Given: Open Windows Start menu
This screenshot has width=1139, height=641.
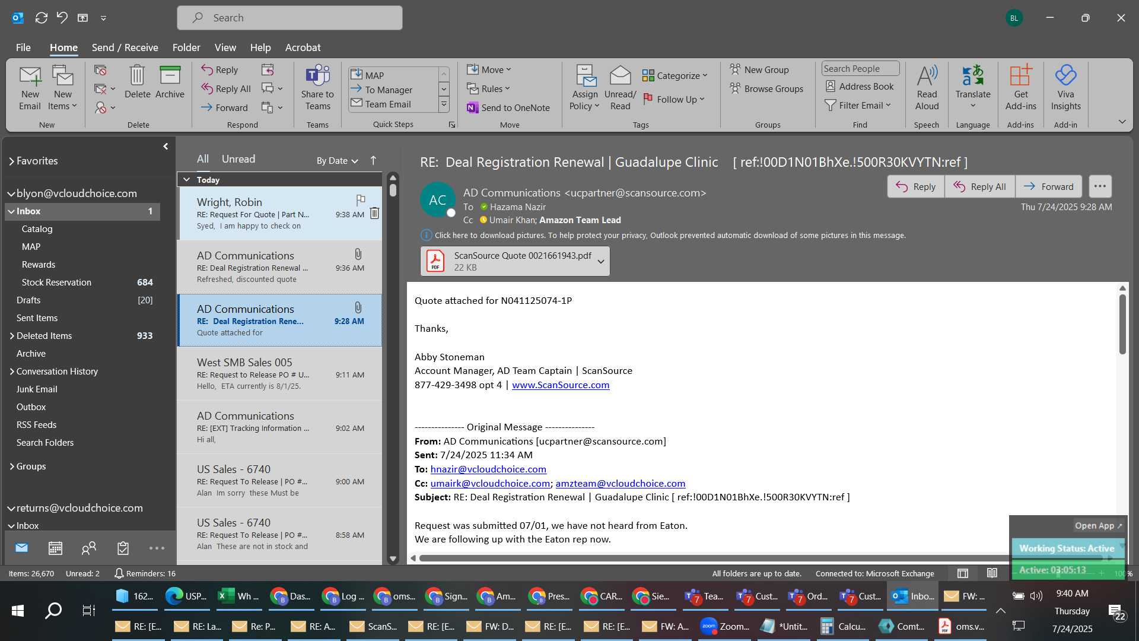Looking at the screenshot, I should 18,610.
